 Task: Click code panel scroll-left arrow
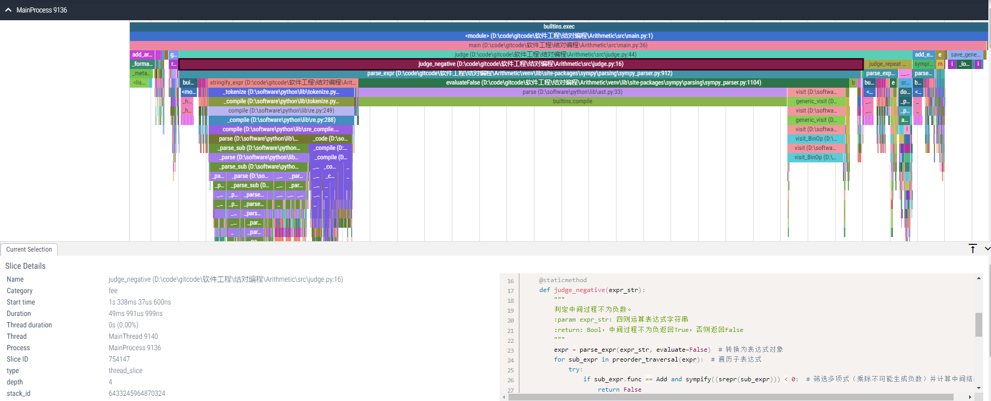click(504, 397)
